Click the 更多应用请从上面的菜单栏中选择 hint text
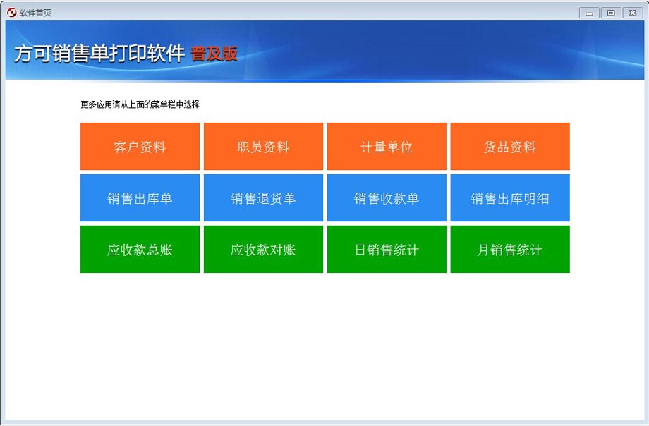The height and width of the screenshot is (426, 649). click(140, 104)
